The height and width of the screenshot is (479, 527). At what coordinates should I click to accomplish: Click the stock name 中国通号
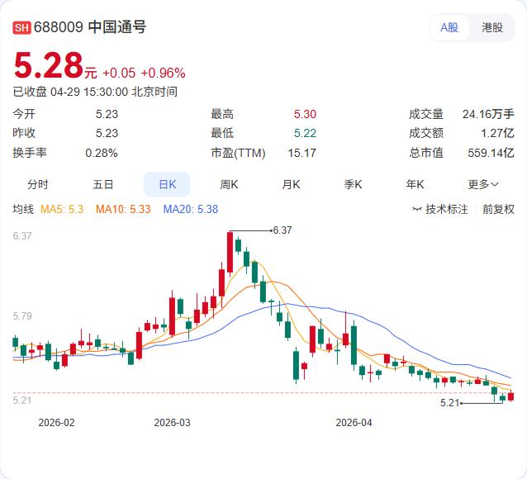[x=117, y=27]
